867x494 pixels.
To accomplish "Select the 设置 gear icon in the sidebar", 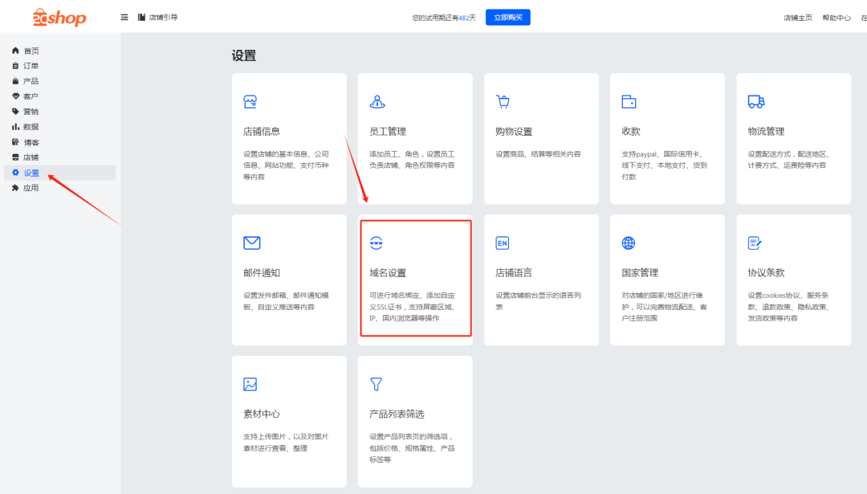I will point(14,172).
